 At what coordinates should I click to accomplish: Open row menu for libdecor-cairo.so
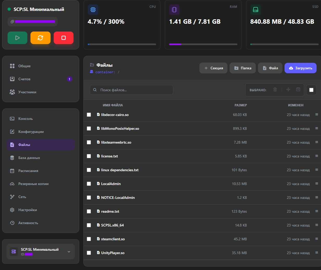(x=317, y=114)
